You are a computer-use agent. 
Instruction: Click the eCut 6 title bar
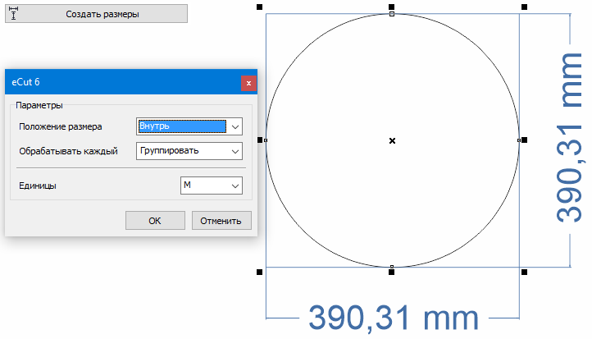click(x=123, y=83)
